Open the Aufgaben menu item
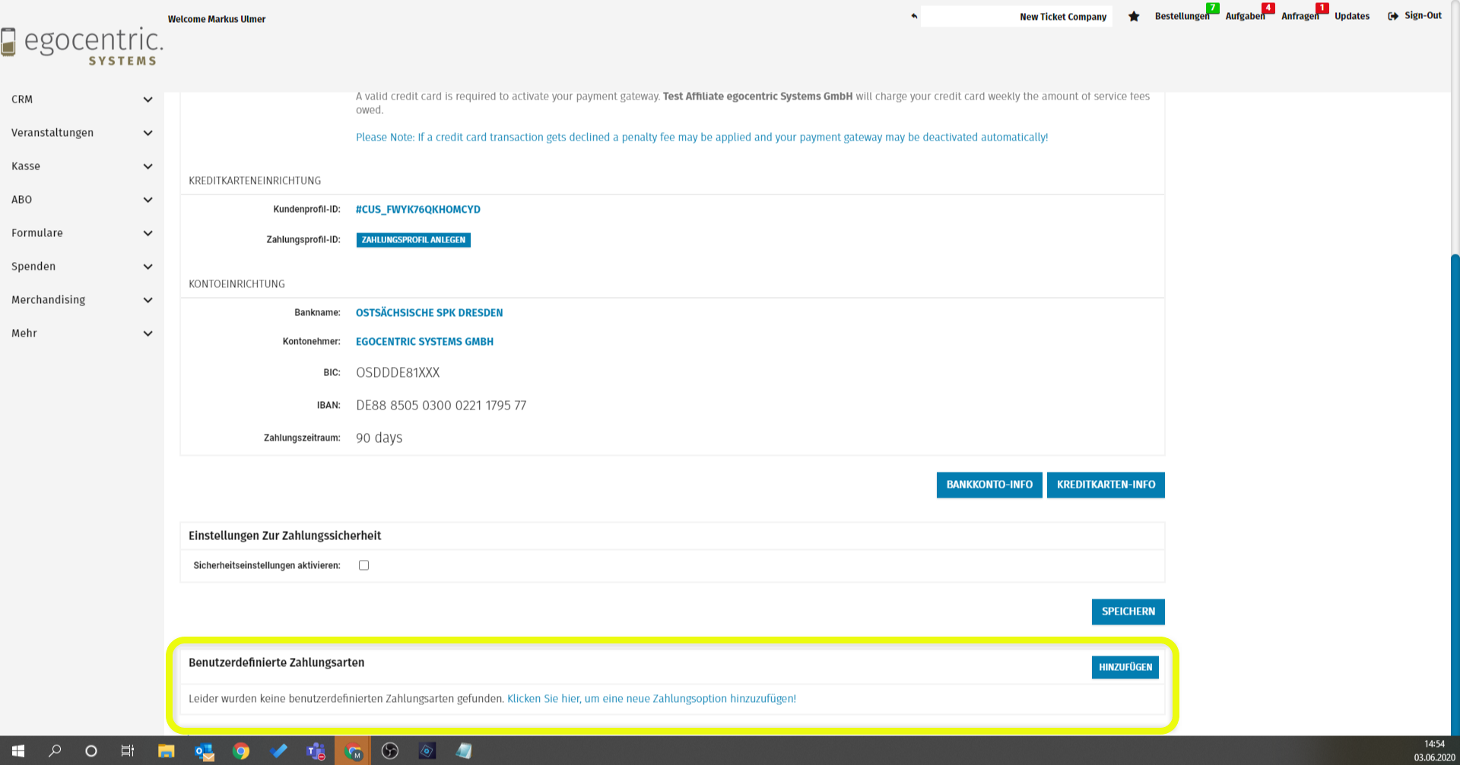The image size is (1460, 765). 1245,16
